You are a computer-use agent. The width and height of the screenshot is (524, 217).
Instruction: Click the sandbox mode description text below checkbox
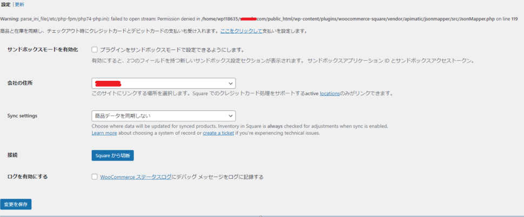click(x=283, y=61)
